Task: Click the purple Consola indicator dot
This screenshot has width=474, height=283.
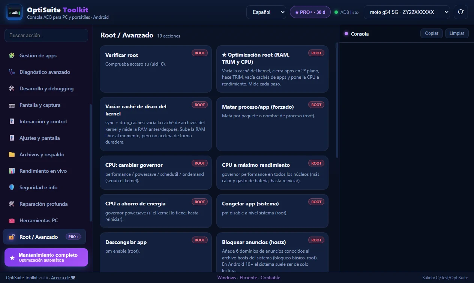Action: pos(346,33)
